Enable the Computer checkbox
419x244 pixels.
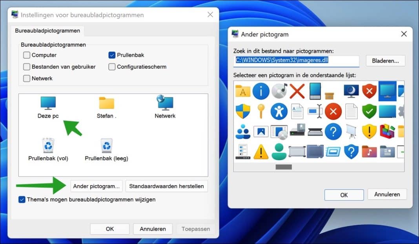click(26, 55)
